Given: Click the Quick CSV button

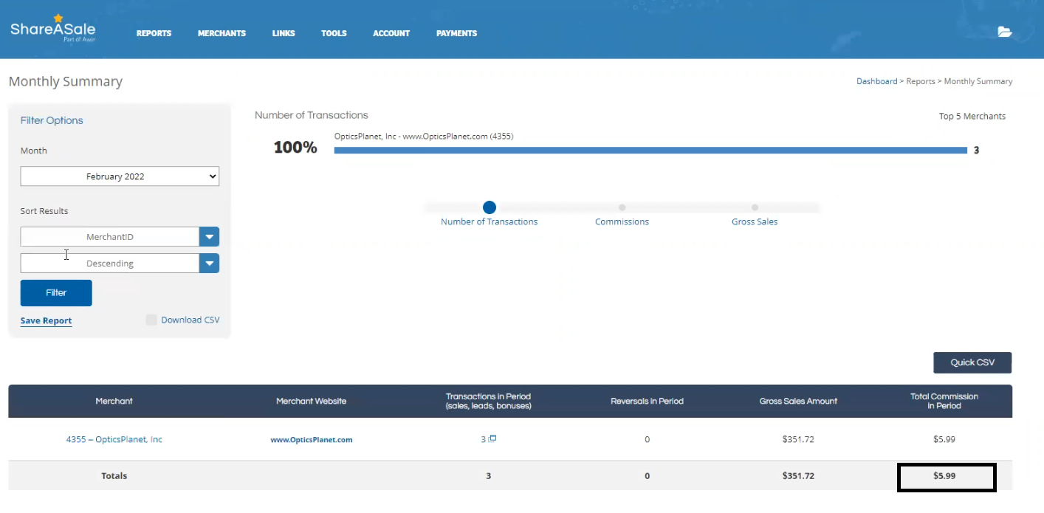Looking at the screenshot, I should tap(972, 362).
